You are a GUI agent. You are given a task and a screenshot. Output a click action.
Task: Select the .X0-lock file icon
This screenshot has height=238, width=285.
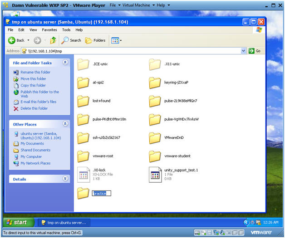[84, 175]
